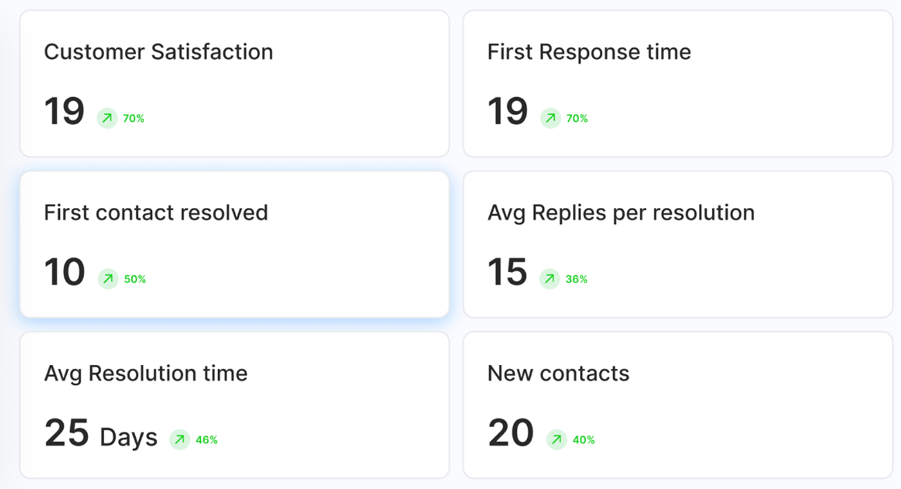Screen dimensions: 901x489
Task: Click the green trend arrow on Customer Satisfaction
Action: (x=107, y=118)
